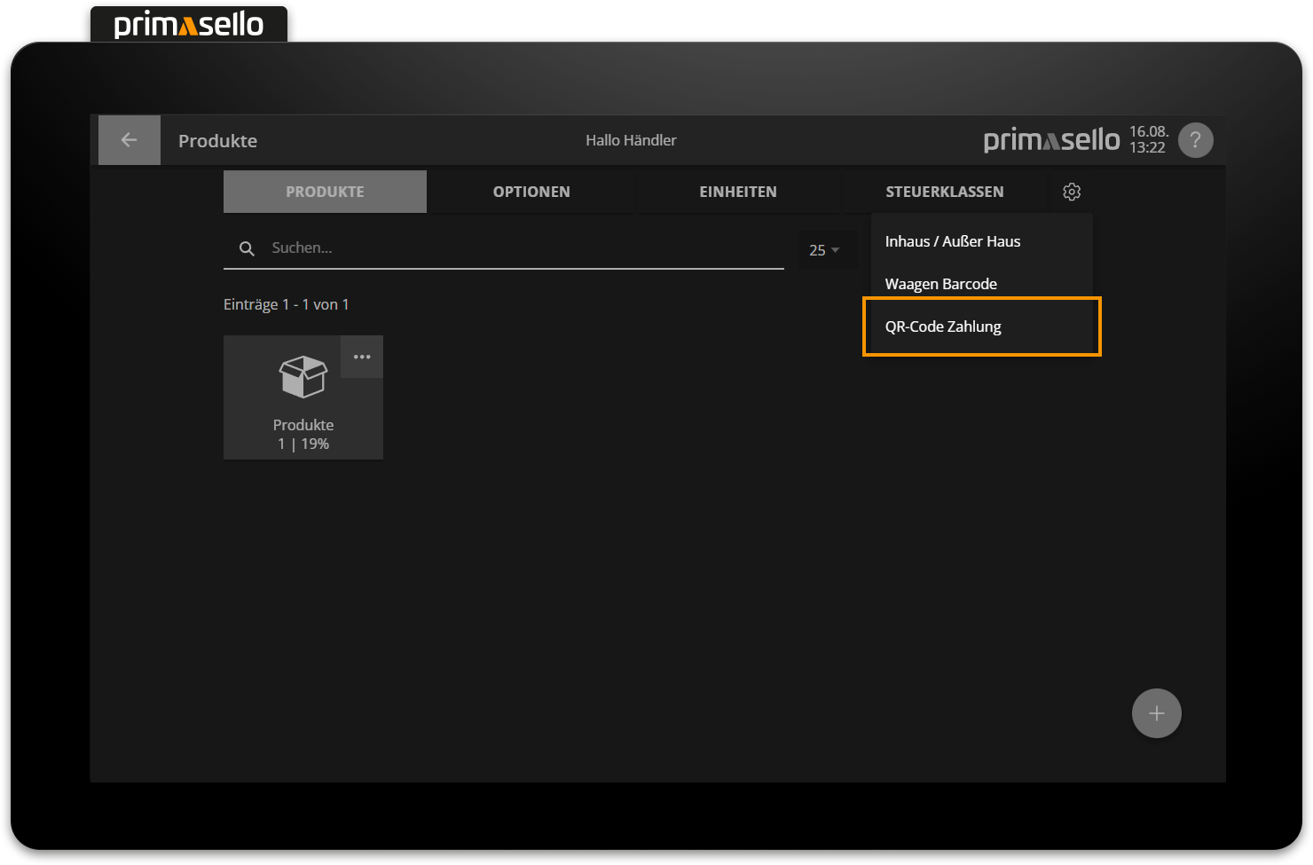The image size is (1313, 865).
Task: Select Inhaus / Außer Haus menu entry
Action: pos(953,241)
